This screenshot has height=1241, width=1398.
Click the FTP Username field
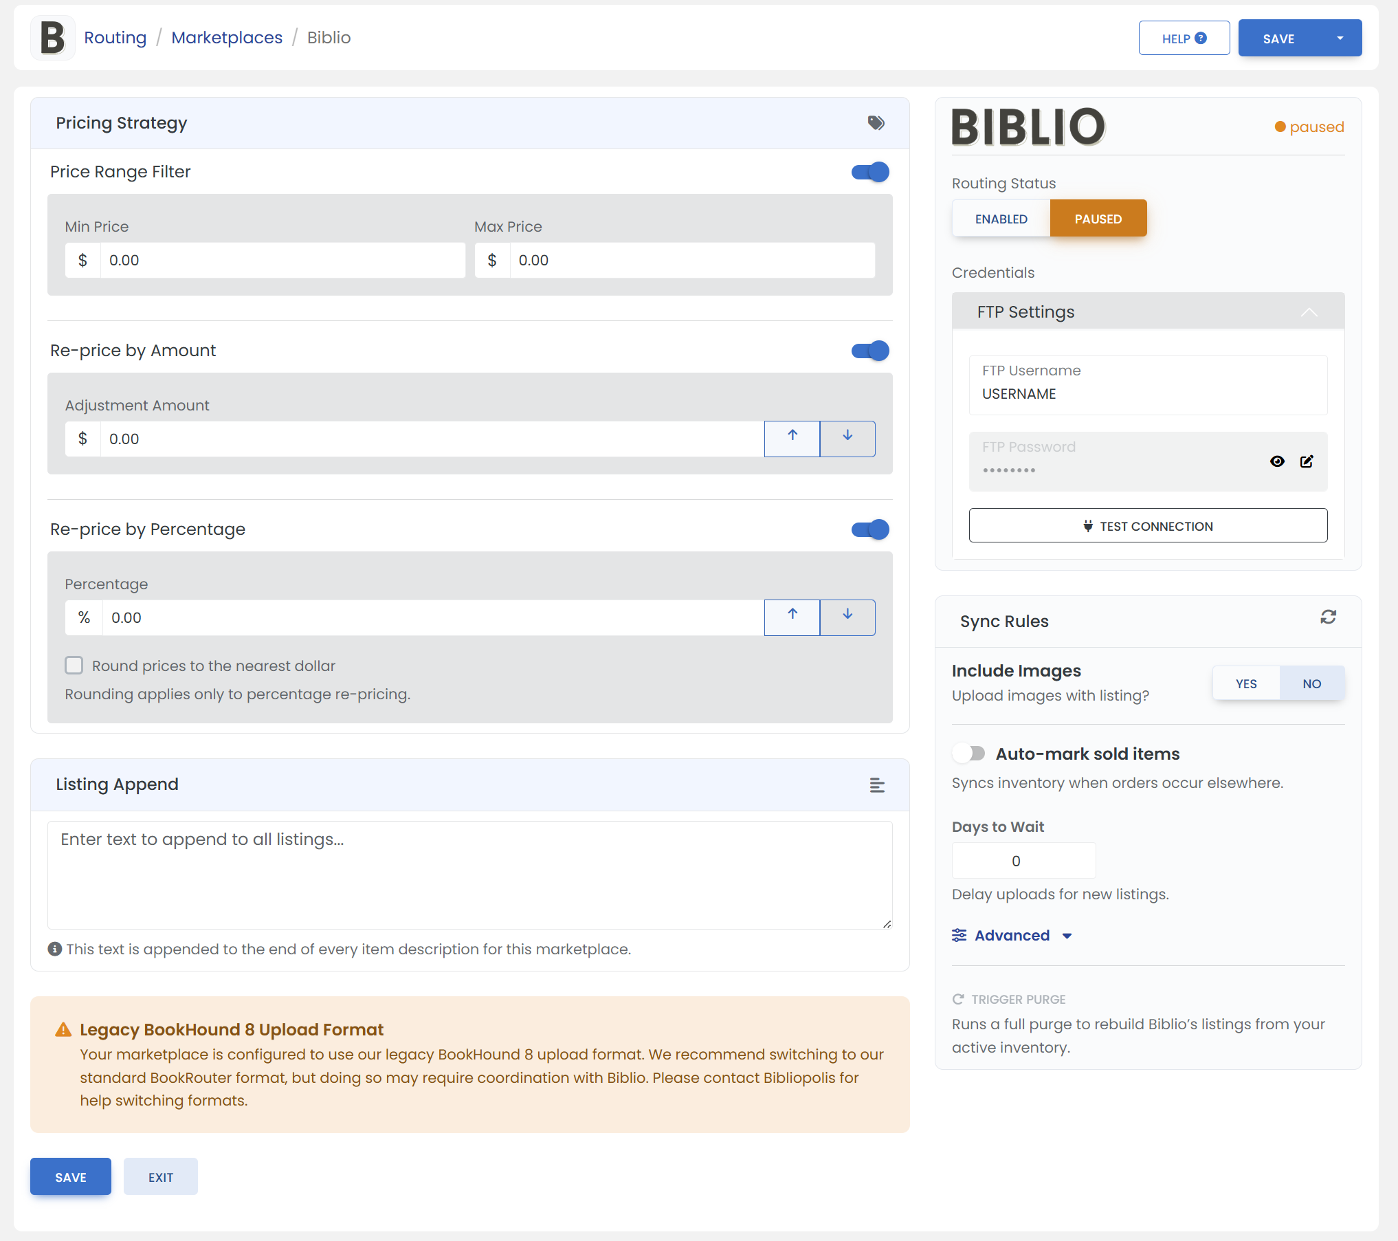tap(1148, 385)
